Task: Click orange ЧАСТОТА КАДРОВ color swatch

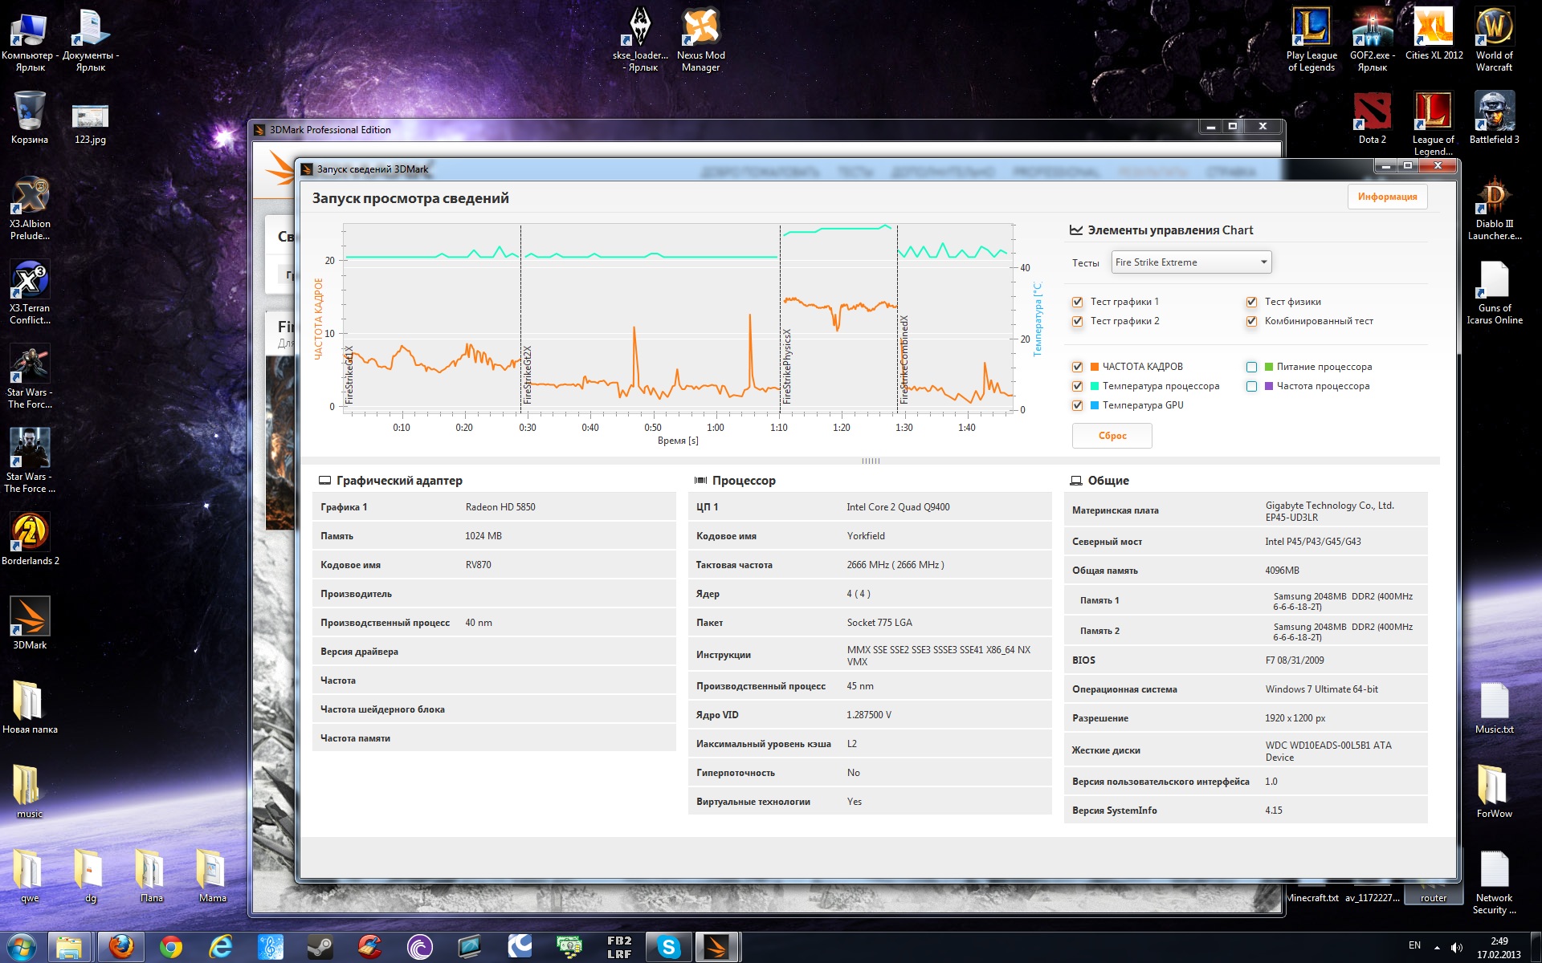Action: 1095,367
